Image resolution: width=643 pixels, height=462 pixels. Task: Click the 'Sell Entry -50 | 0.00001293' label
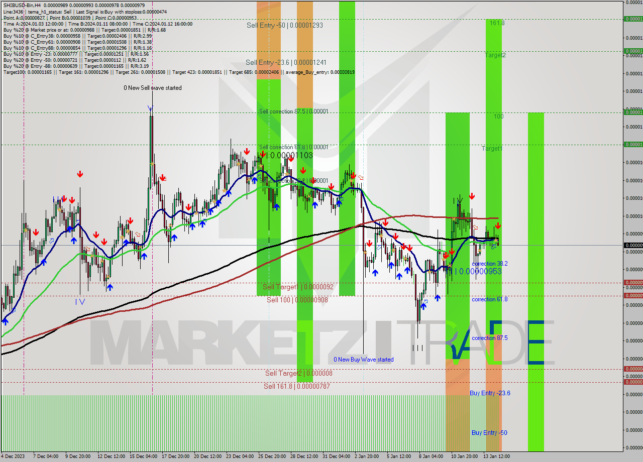point(285,25)
